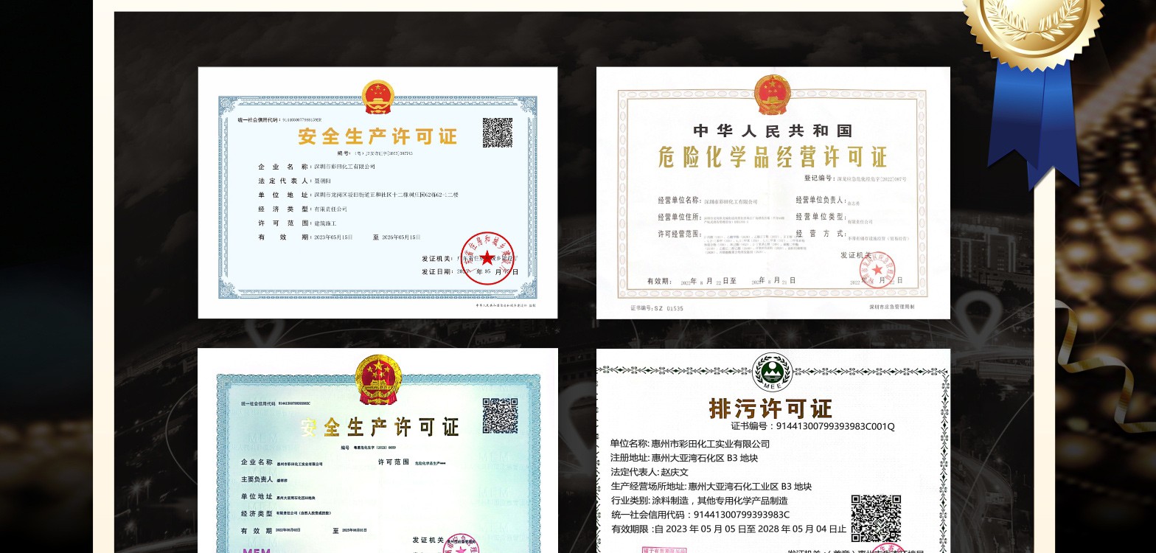
Task: Select national emblem on the black-titled 安全生产许可证
Action: coord(378,379)
